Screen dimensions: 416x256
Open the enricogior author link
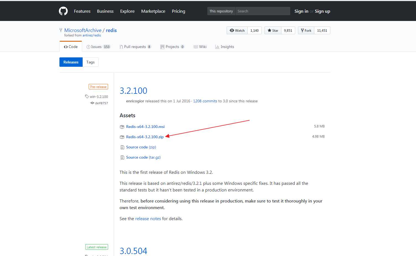tap(135, 101)
